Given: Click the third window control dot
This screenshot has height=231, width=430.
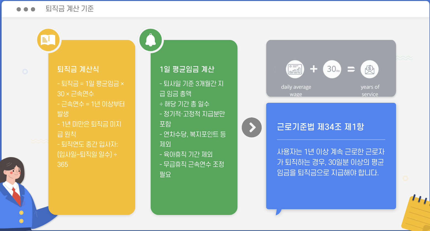Looking at the screenshot, I should point(33,9).
